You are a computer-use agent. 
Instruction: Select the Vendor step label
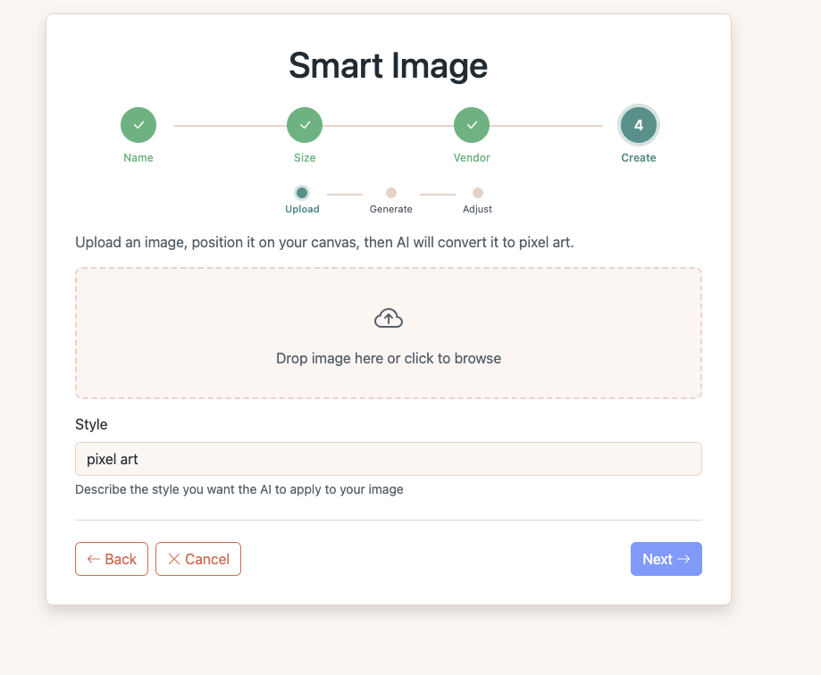pyautogui.click(x=471, y=157)
